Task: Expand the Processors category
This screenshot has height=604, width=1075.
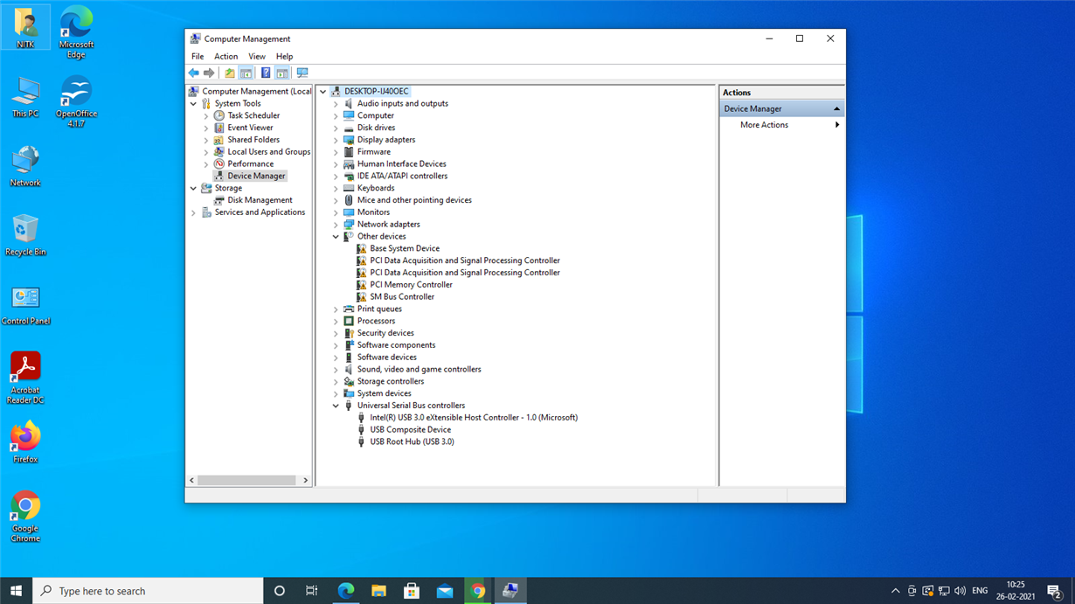Action: (336, 321)
